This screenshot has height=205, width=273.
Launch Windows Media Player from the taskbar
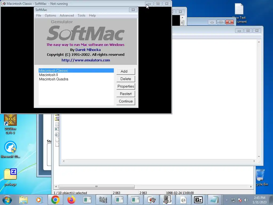click(39, 200)
